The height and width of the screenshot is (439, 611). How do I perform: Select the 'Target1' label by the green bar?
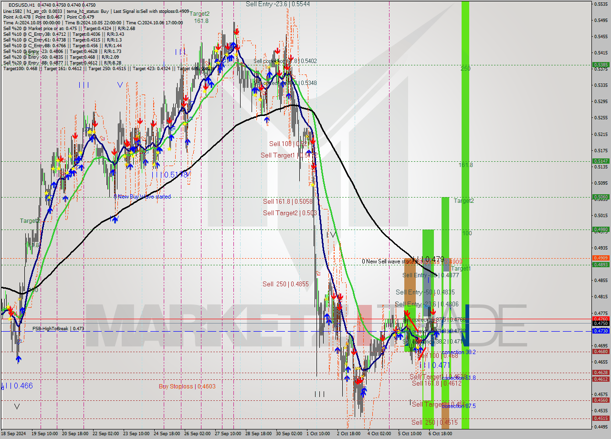pos(461,269)
